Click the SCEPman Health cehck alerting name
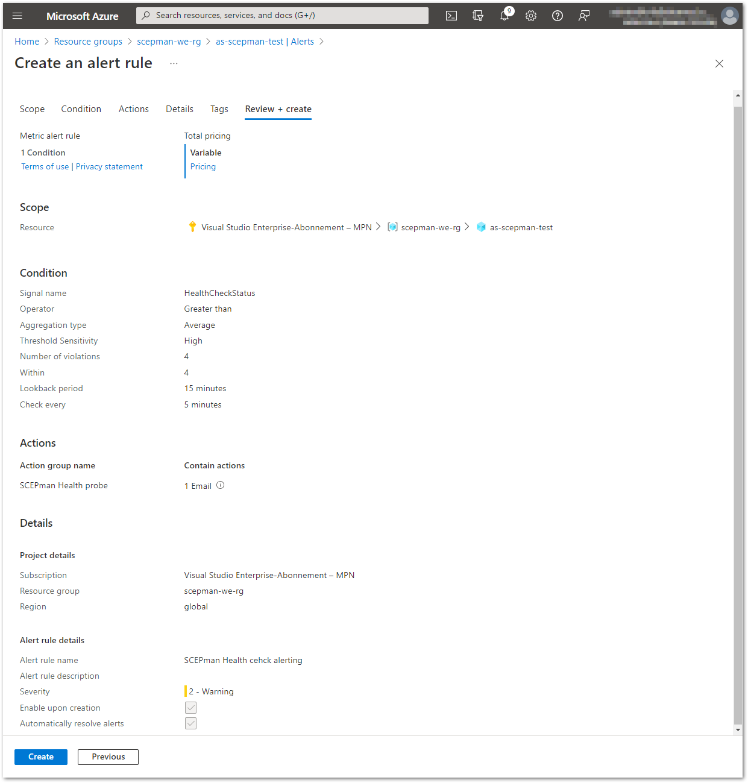The height and width of the screenshot is (783, 748). pos(244,661)
